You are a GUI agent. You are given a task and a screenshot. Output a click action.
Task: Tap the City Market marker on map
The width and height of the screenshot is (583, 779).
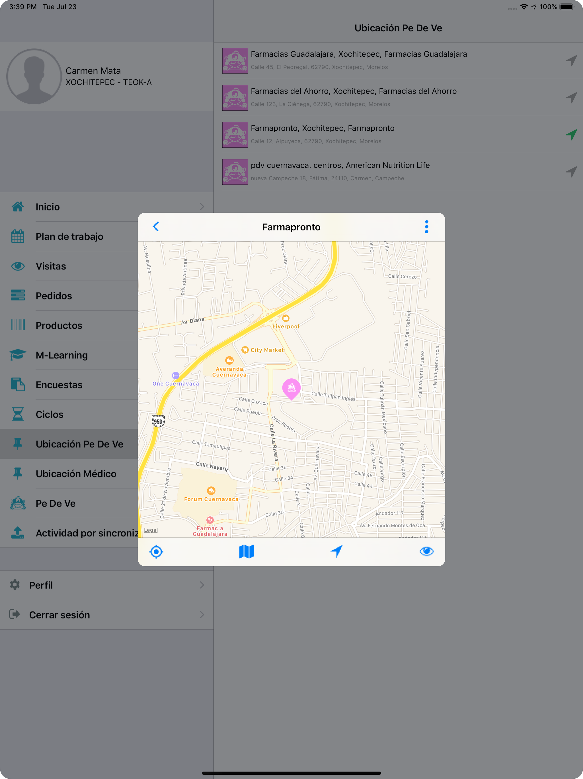[245, 350]
